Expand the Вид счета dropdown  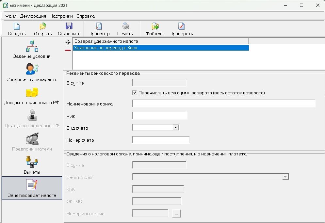click(175, 127)
